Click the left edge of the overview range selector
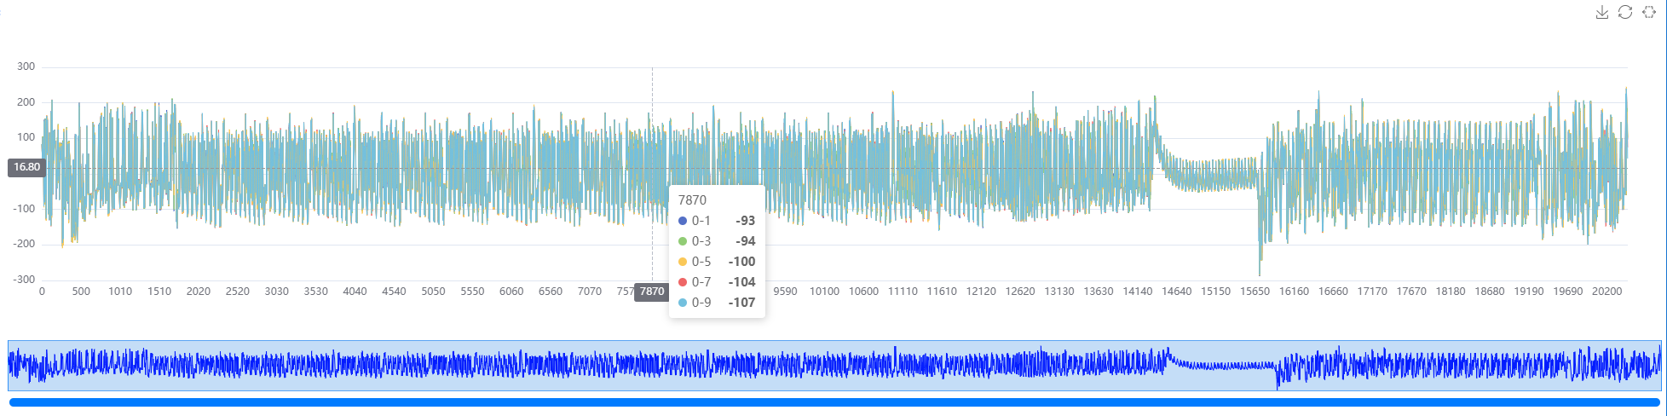Image resolution: width=1667 pixels, height=416 pixels. (9, 365)
